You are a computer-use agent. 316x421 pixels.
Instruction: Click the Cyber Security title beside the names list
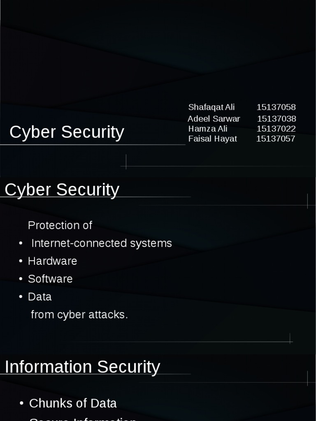pyautogui.click(x=67, y=132)
